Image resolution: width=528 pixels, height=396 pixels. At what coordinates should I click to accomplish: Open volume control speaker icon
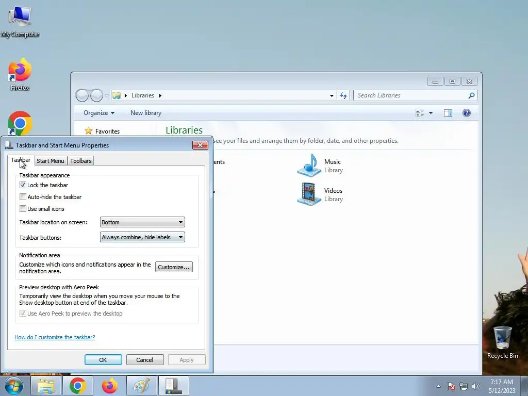click(x=475, y=386)
